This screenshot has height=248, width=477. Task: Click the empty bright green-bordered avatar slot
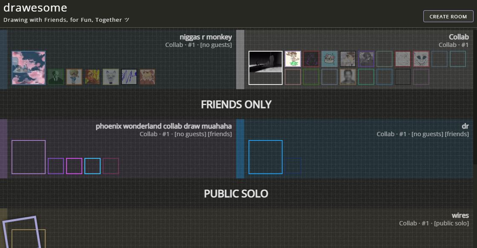366,76
